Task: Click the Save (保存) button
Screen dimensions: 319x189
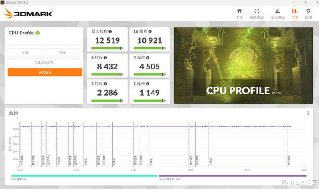Action: point(62,52)
